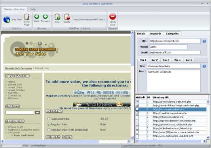Screen dimensions: 211x148
Task: Open the Home navigation link
Action: point(11,82)
